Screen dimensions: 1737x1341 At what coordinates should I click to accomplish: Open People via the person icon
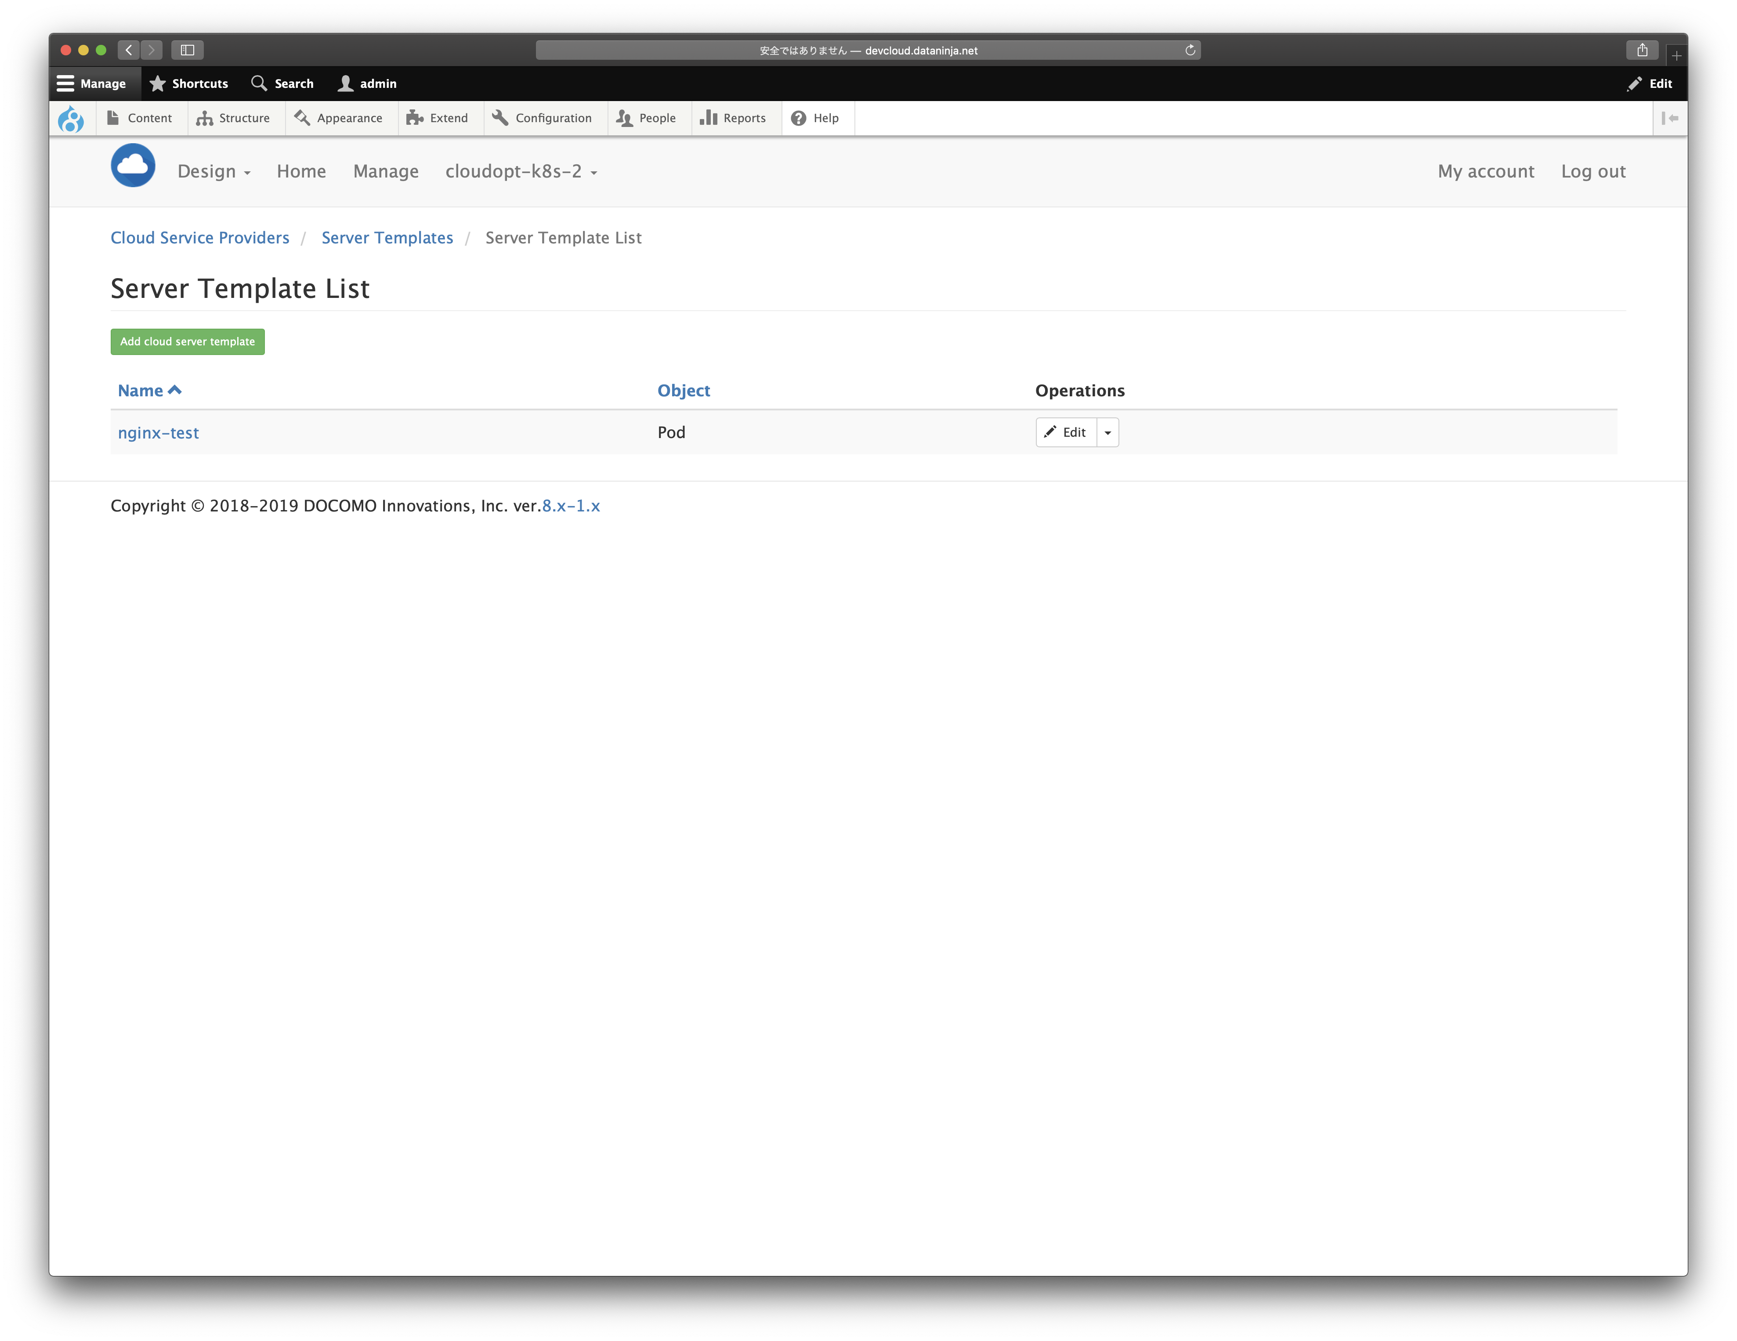click(625, 118)
